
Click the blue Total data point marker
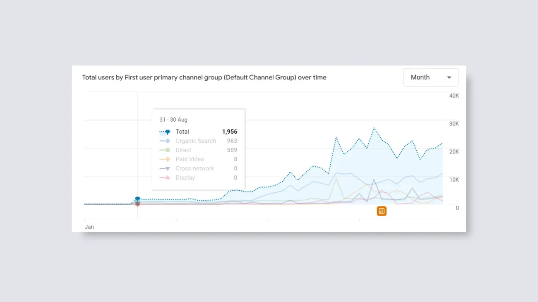(x=137, y=199)
